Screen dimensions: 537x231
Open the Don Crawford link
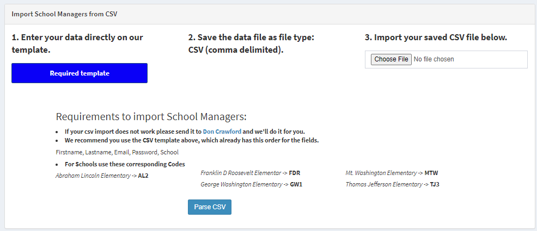pyautogui.click(x=222, y=132)
